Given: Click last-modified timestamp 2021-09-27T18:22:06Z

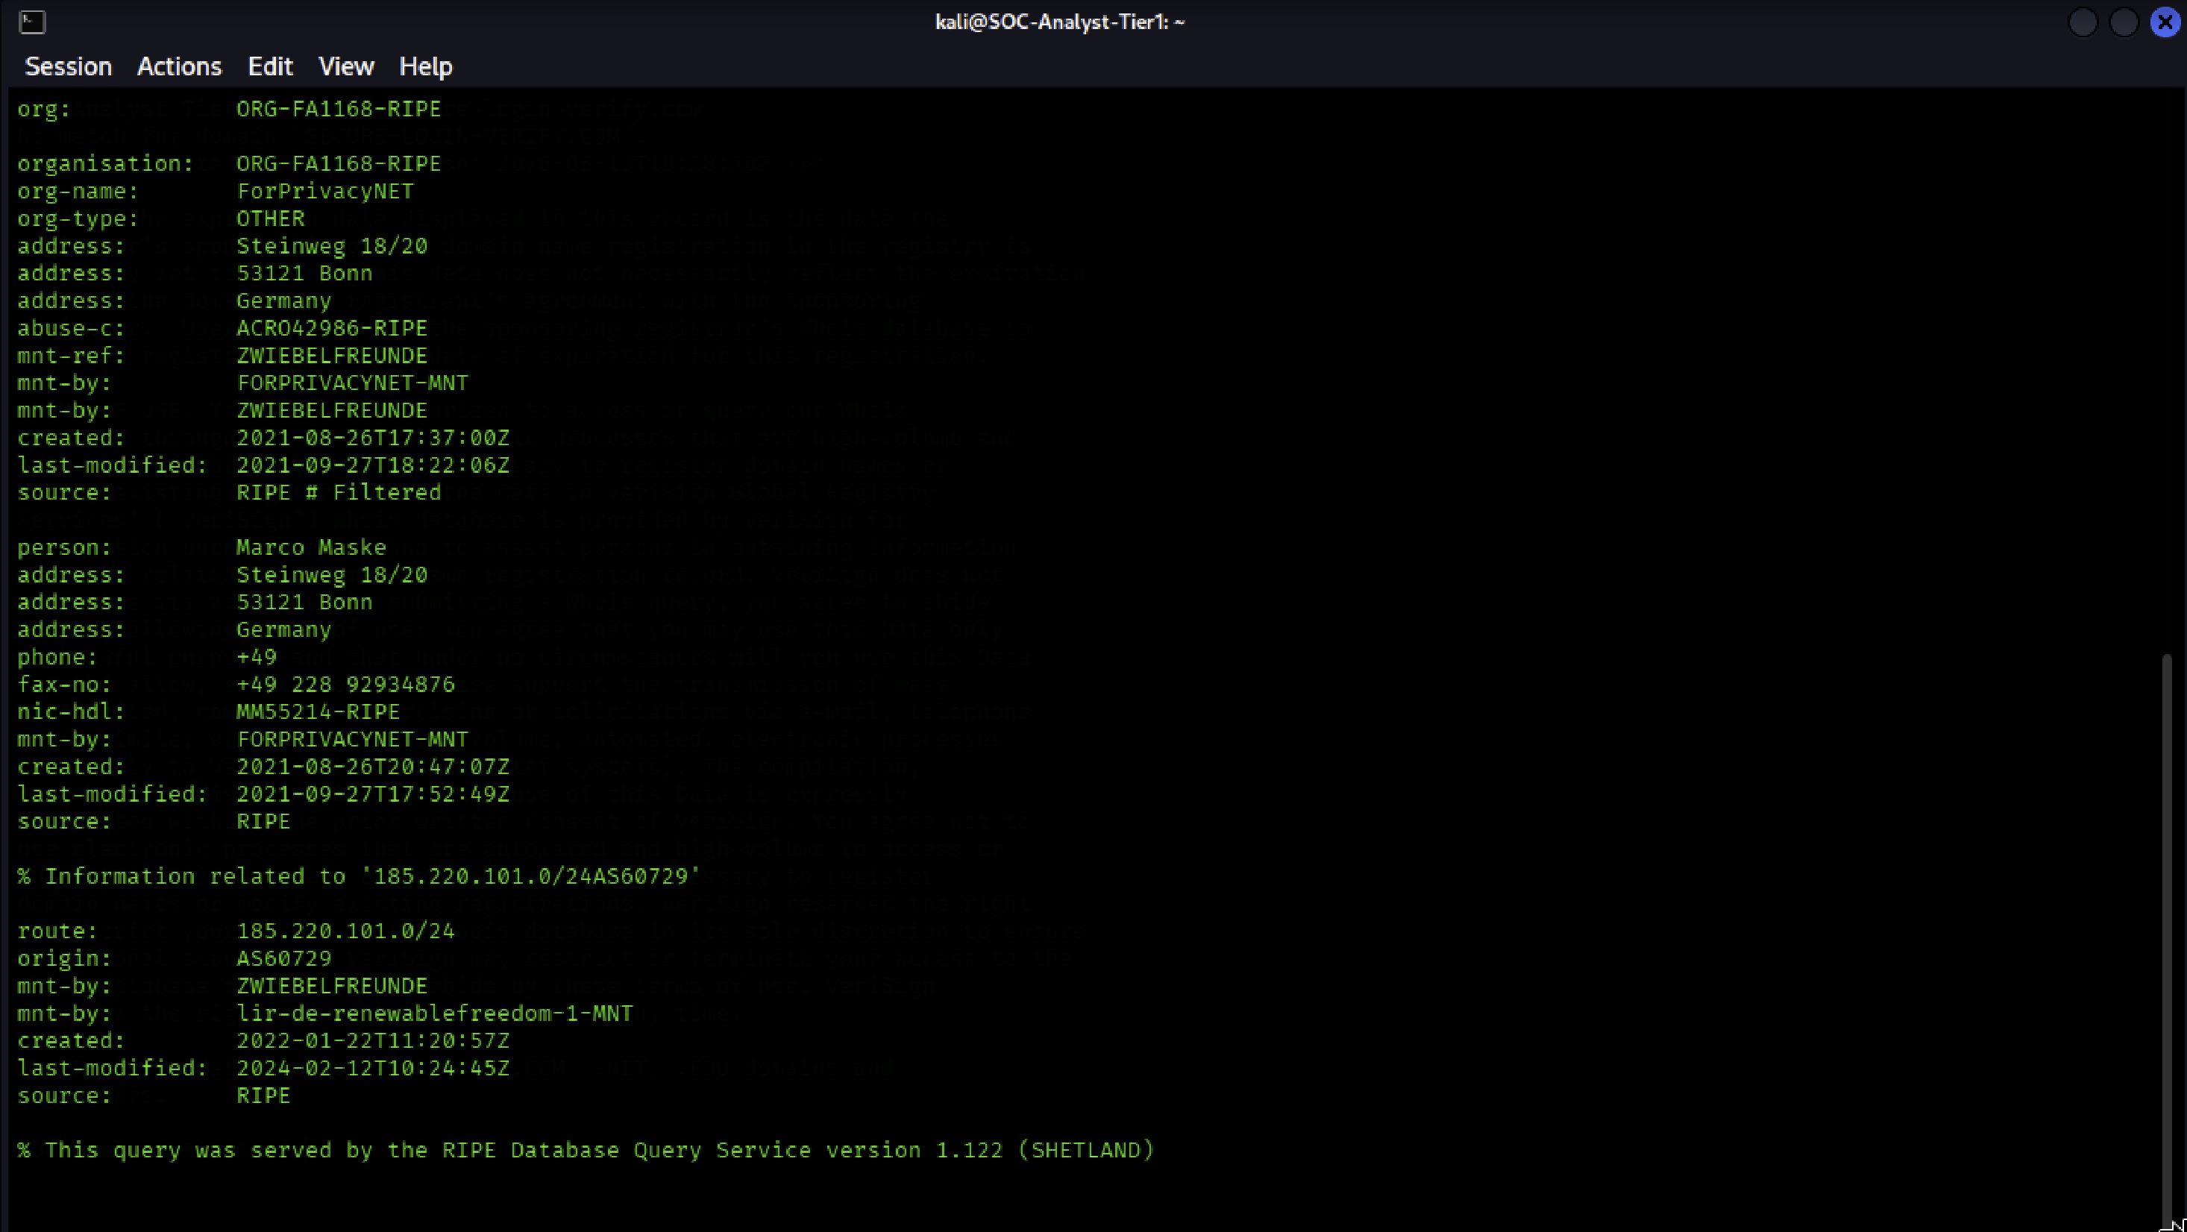Looking at the screenshot, I should coord(373,465).
